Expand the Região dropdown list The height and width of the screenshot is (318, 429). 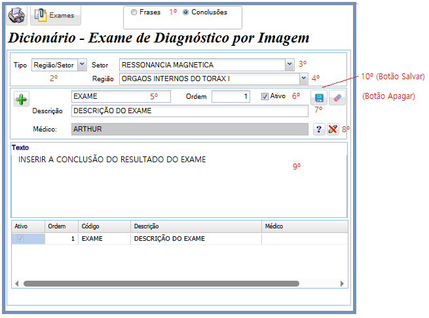click(303, 79)
